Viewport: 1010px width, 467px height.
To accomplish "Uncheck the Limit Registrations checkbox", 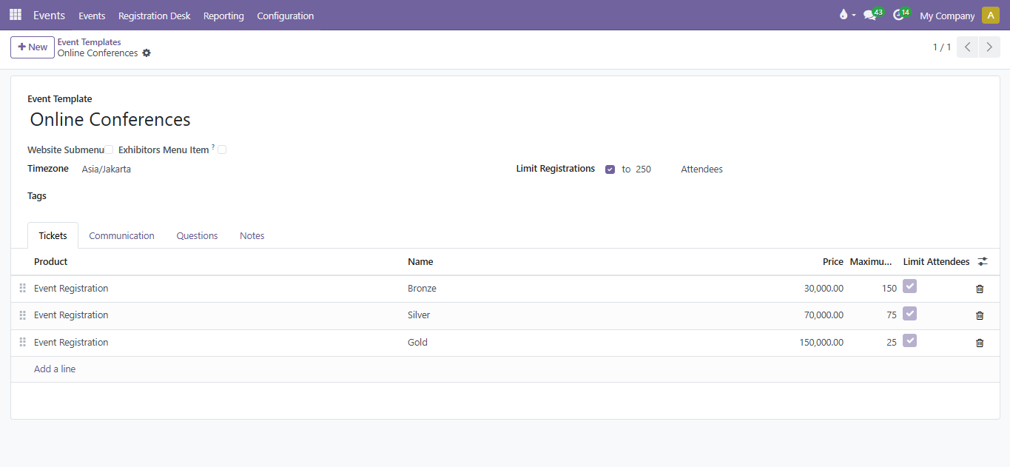I will pos(610,169).
